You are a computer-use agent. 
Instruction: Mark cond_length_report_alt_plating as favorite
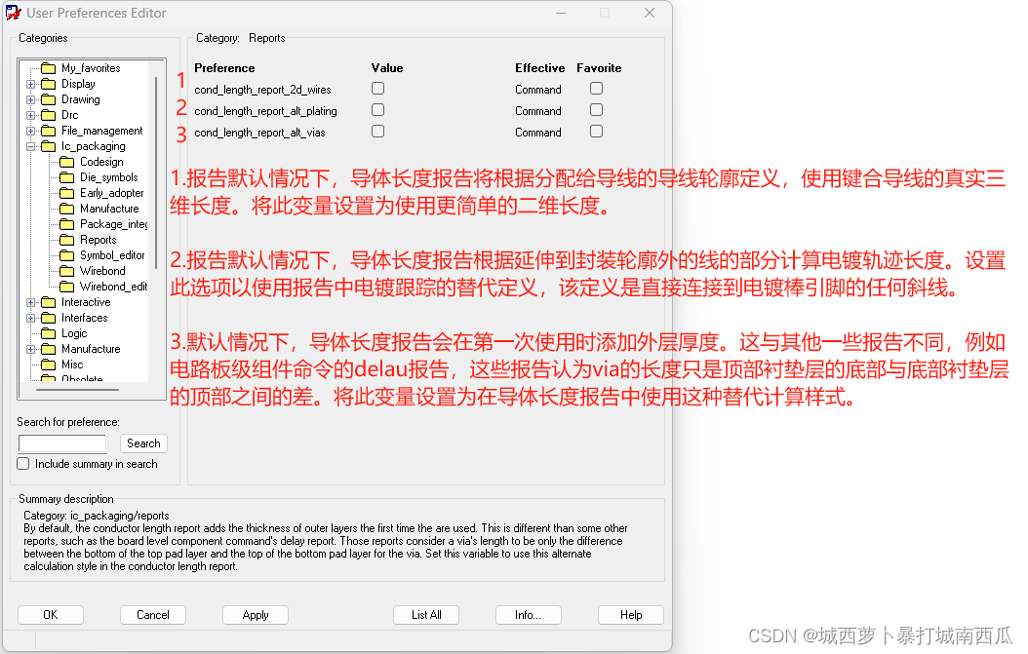click(x=596, y=110)
